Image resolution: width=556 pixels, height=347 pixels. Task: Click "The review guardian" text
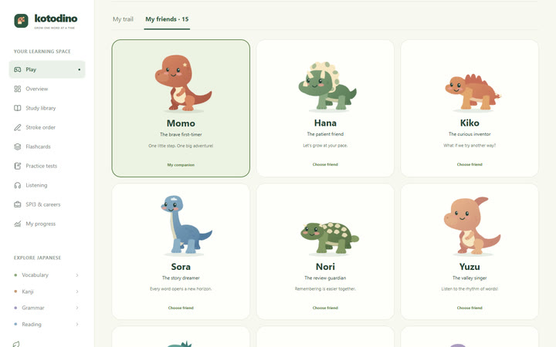325,278
